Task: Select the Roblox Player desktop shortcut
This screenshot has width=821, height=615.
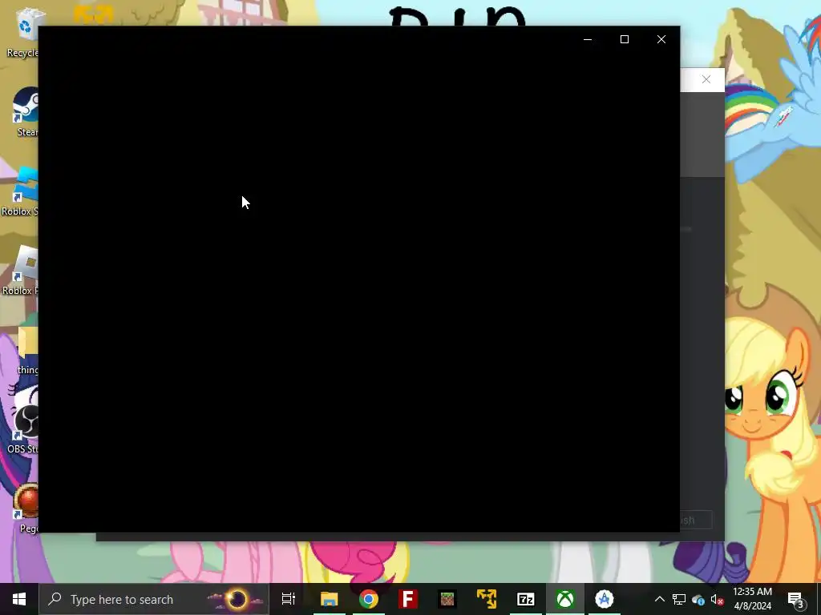Action: [20, 271]
